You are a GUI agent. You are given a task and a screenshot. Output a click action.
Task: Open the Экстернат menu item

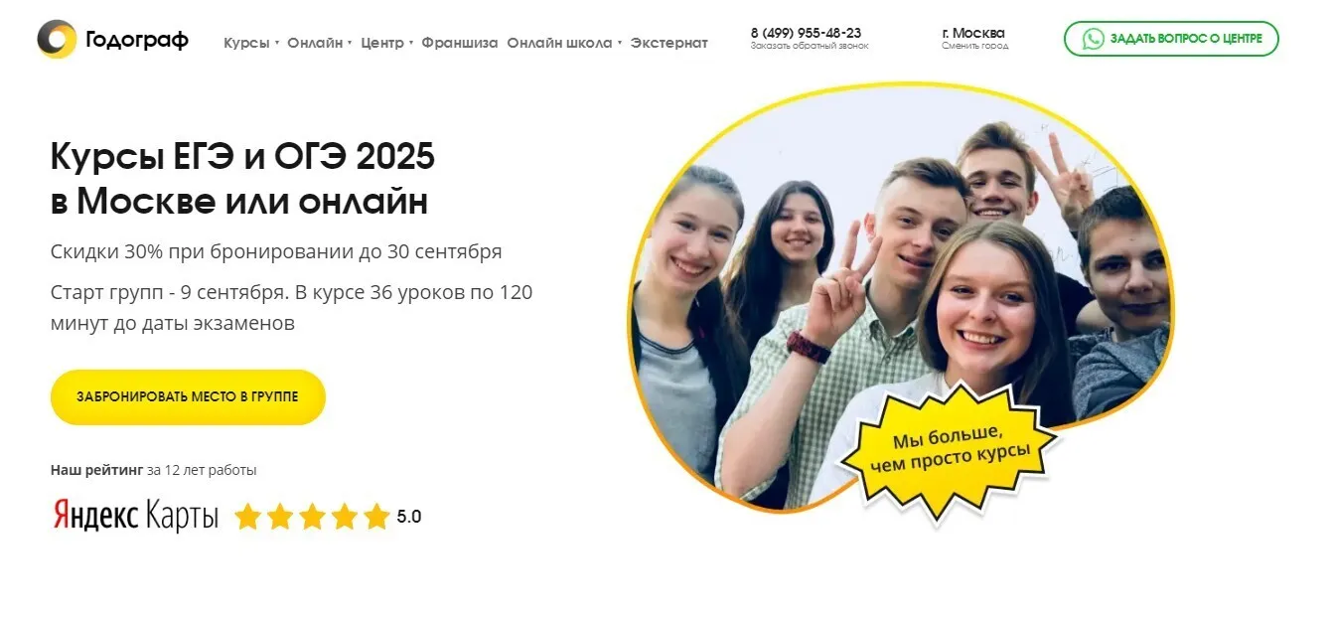click(669, 43)
